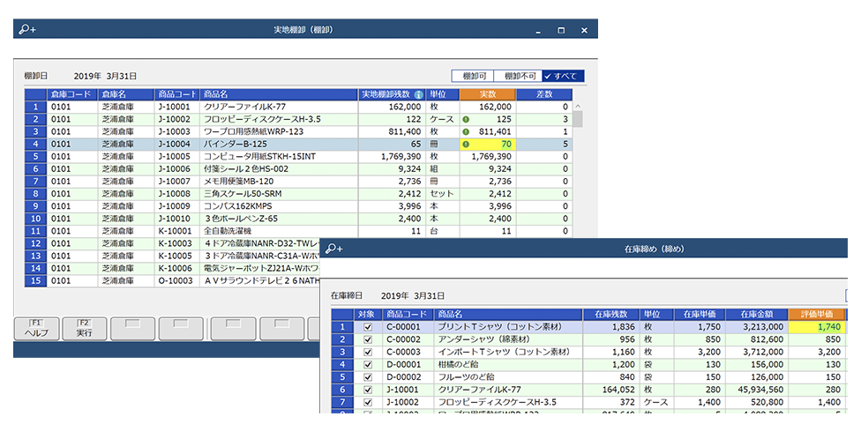Select row number 4 in 実地棚卸 table
861x424 pixels.
[x=35, y=145]
